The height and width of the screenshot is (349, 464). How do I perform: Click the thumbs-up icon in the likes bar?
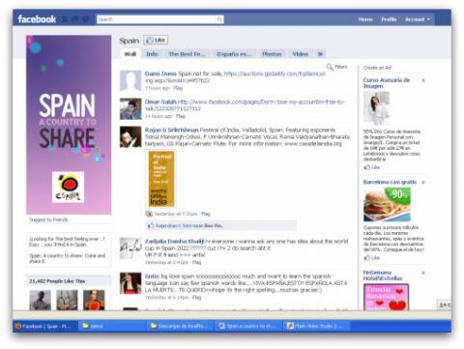click(151, 226)
